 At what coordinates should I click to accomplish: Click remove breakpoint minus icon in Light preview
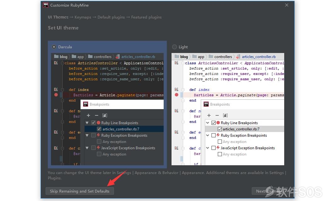click(217, 115)
